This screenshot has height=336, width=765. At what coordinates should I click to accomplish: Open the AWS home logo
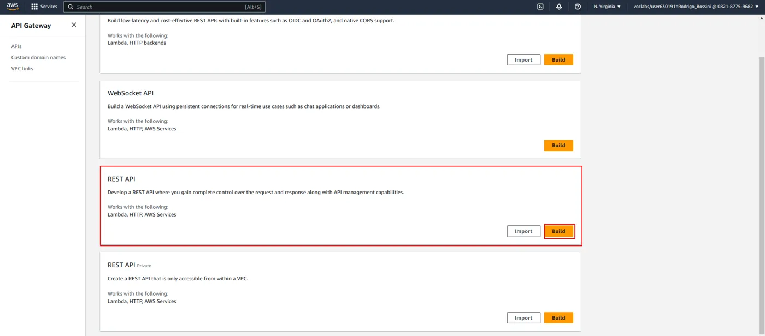[x=13, y=7]
